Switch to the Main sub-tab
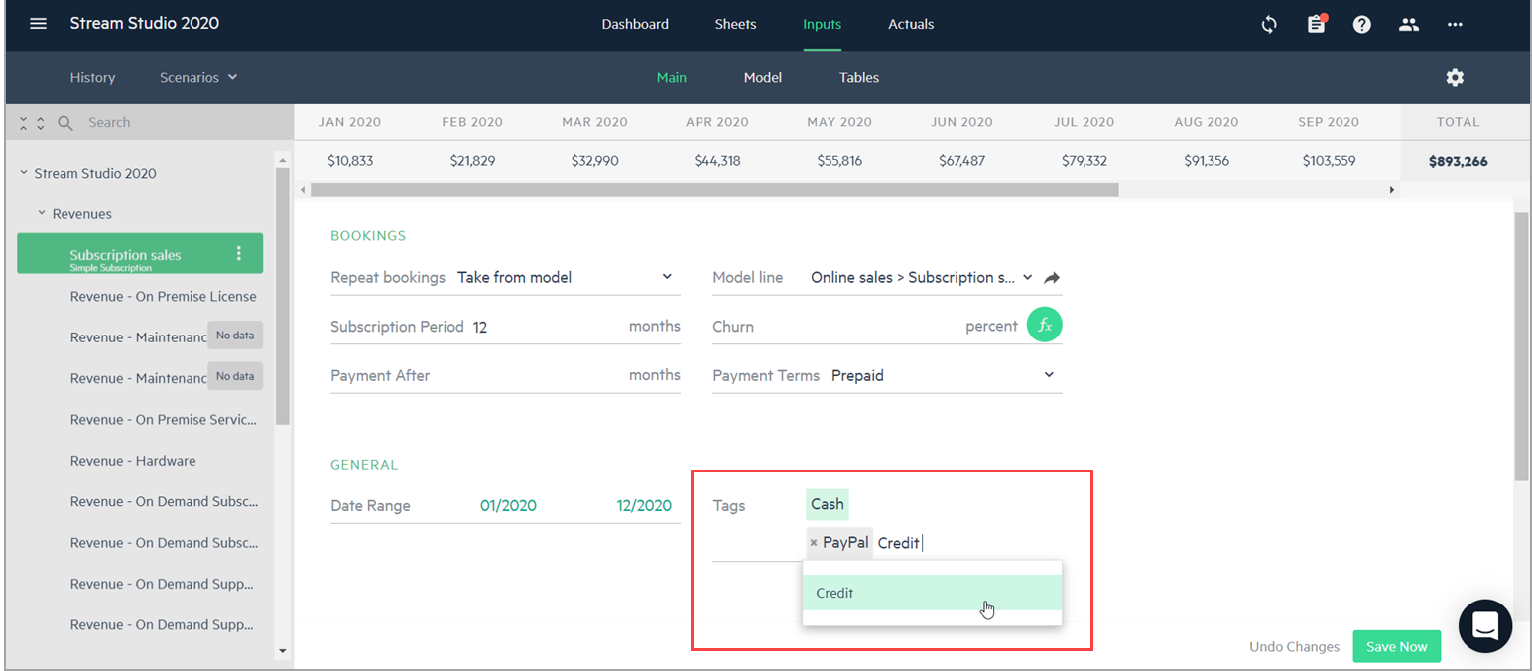The width and height of the screenshot is (1532, 671). click(672, 77)
